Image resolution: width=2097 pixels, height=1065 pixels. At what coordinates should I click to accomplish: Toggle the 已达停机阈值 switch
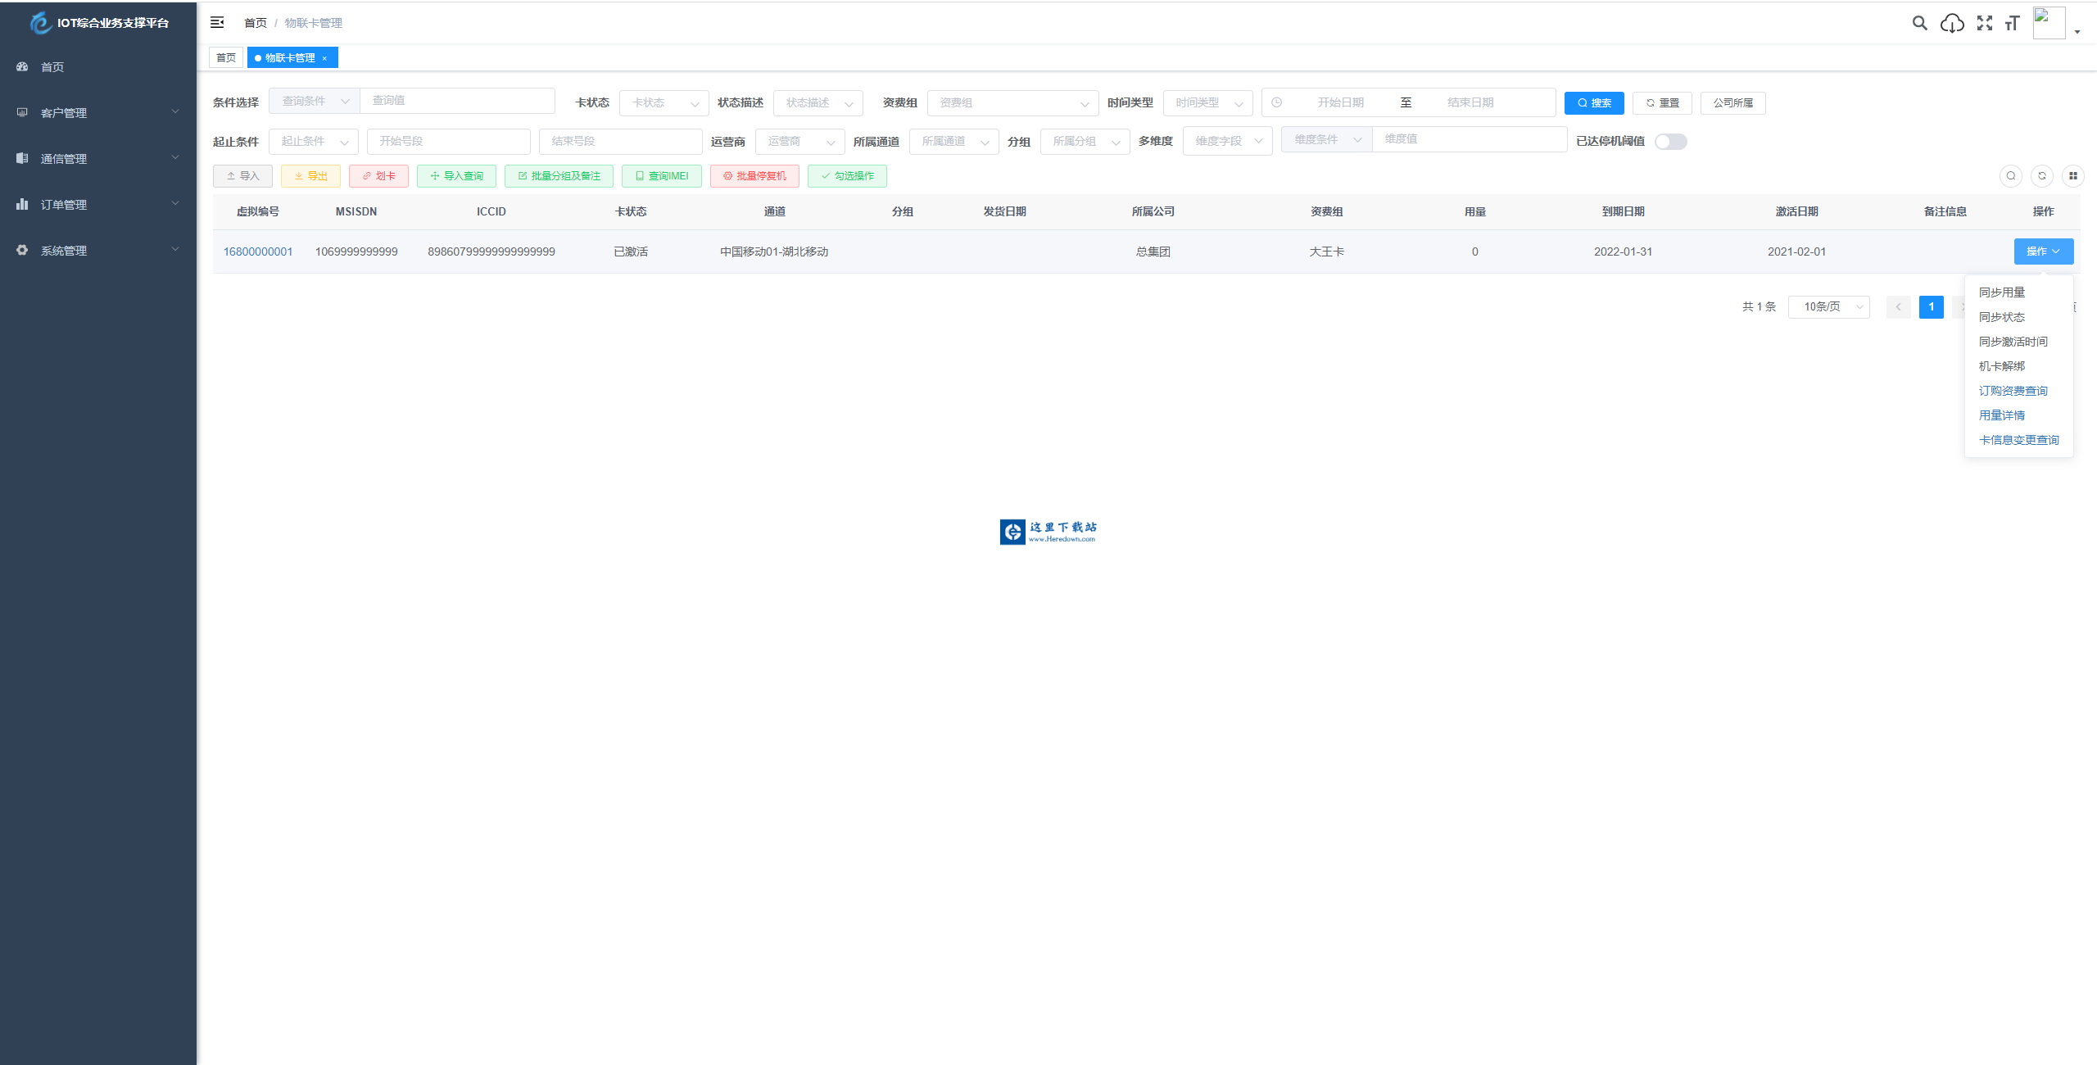[x=1670, y=142]
